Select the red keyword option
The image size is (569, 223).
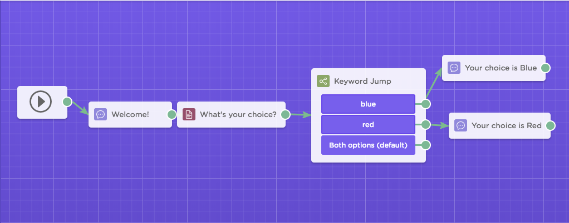(x=368, y=125)
